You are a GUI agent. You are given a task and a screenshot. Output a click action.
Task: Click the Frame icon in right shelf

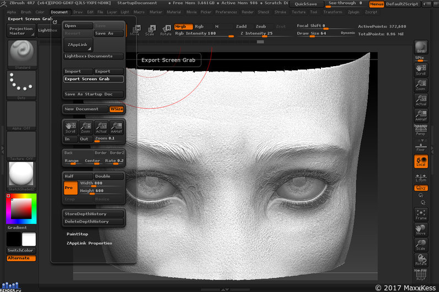(x=421, y=214)
